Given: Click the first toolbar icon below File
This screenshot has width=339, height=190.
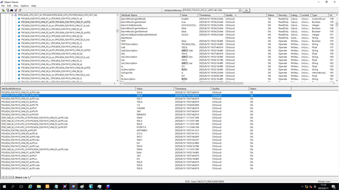Looking at the screenshot, I should tap(4, 10).
